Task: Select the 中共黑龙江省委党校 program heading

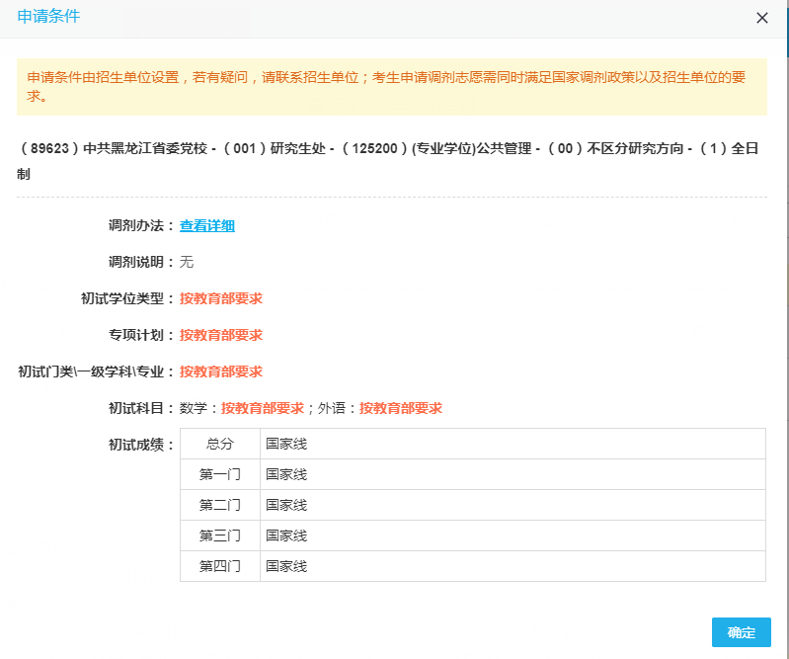Action: point(391,160)
